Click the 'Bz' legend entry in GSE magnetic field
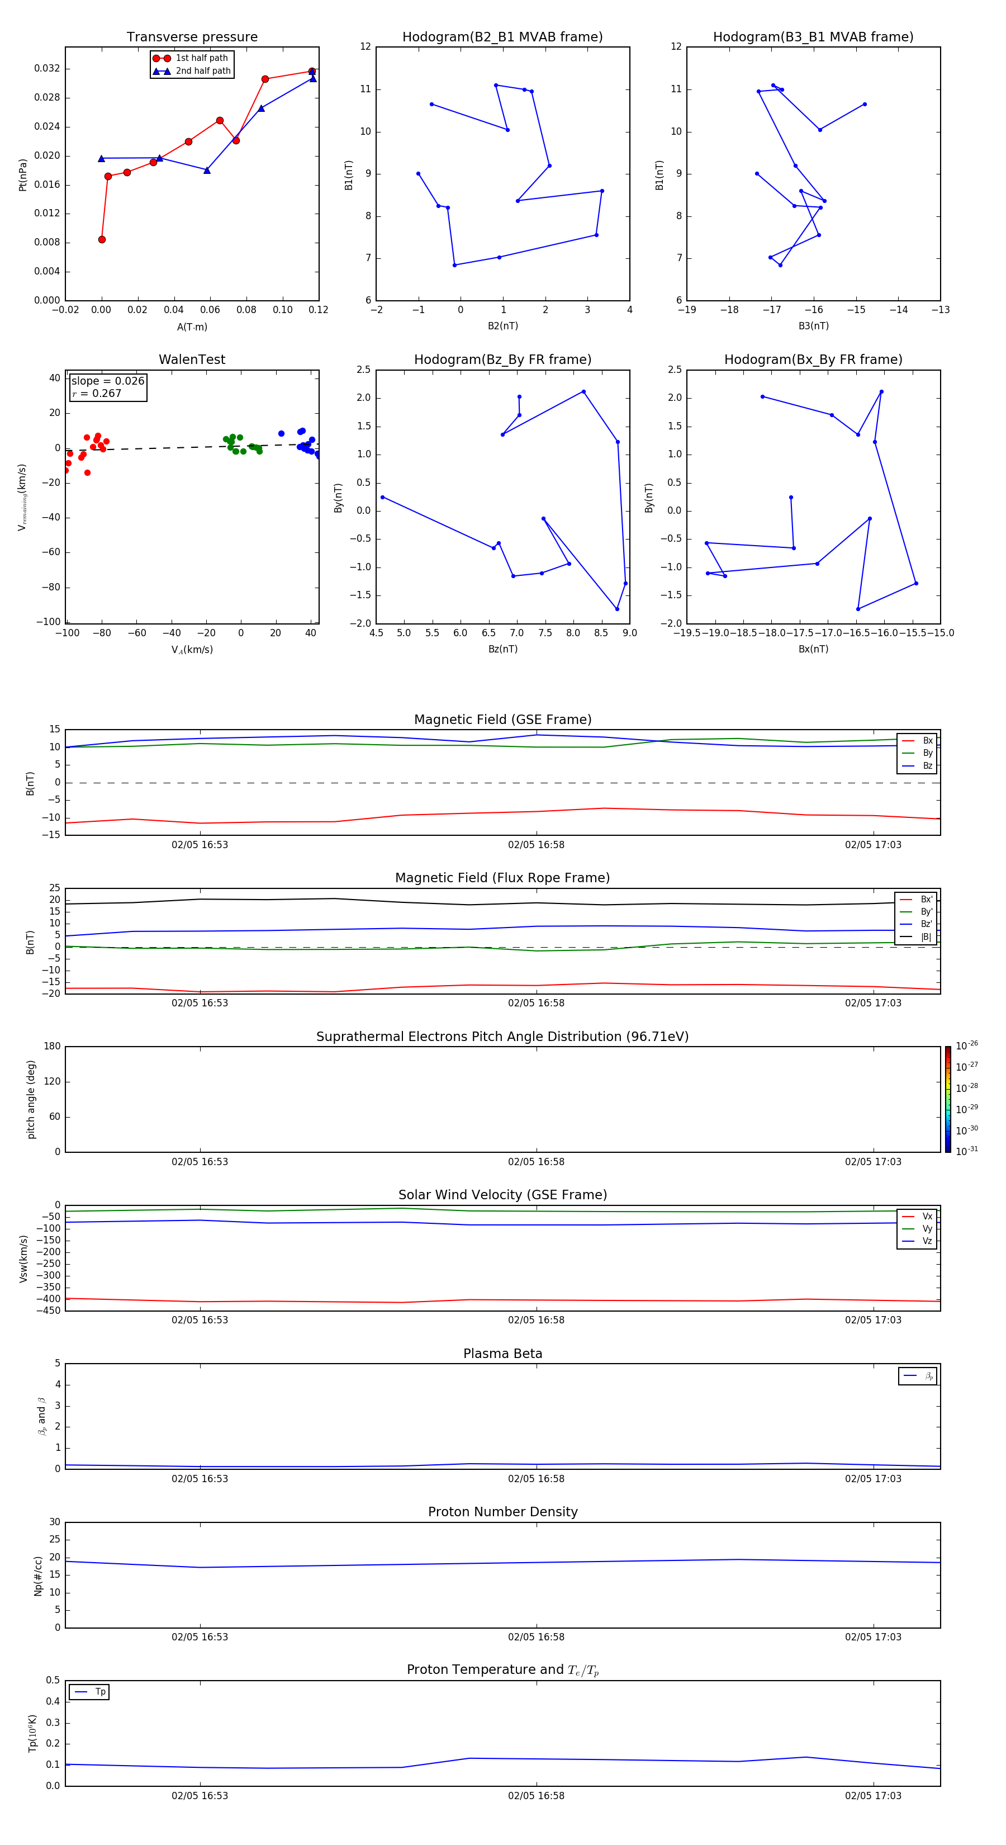 click(918, 765)
